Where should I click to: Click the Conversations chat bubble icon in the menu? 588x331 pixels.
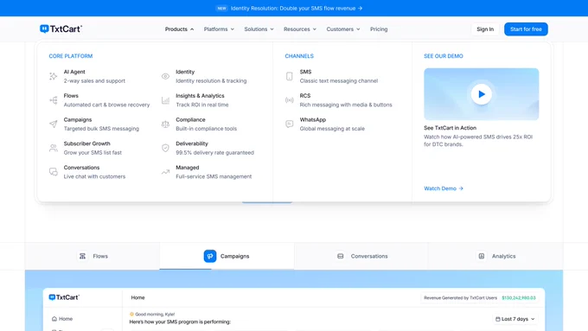point(54,172)
